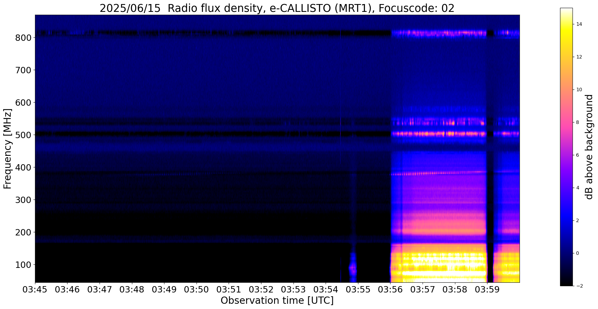Click the 700 frequency tick label
Screen dimensions: 598x309
coord(23,70)
